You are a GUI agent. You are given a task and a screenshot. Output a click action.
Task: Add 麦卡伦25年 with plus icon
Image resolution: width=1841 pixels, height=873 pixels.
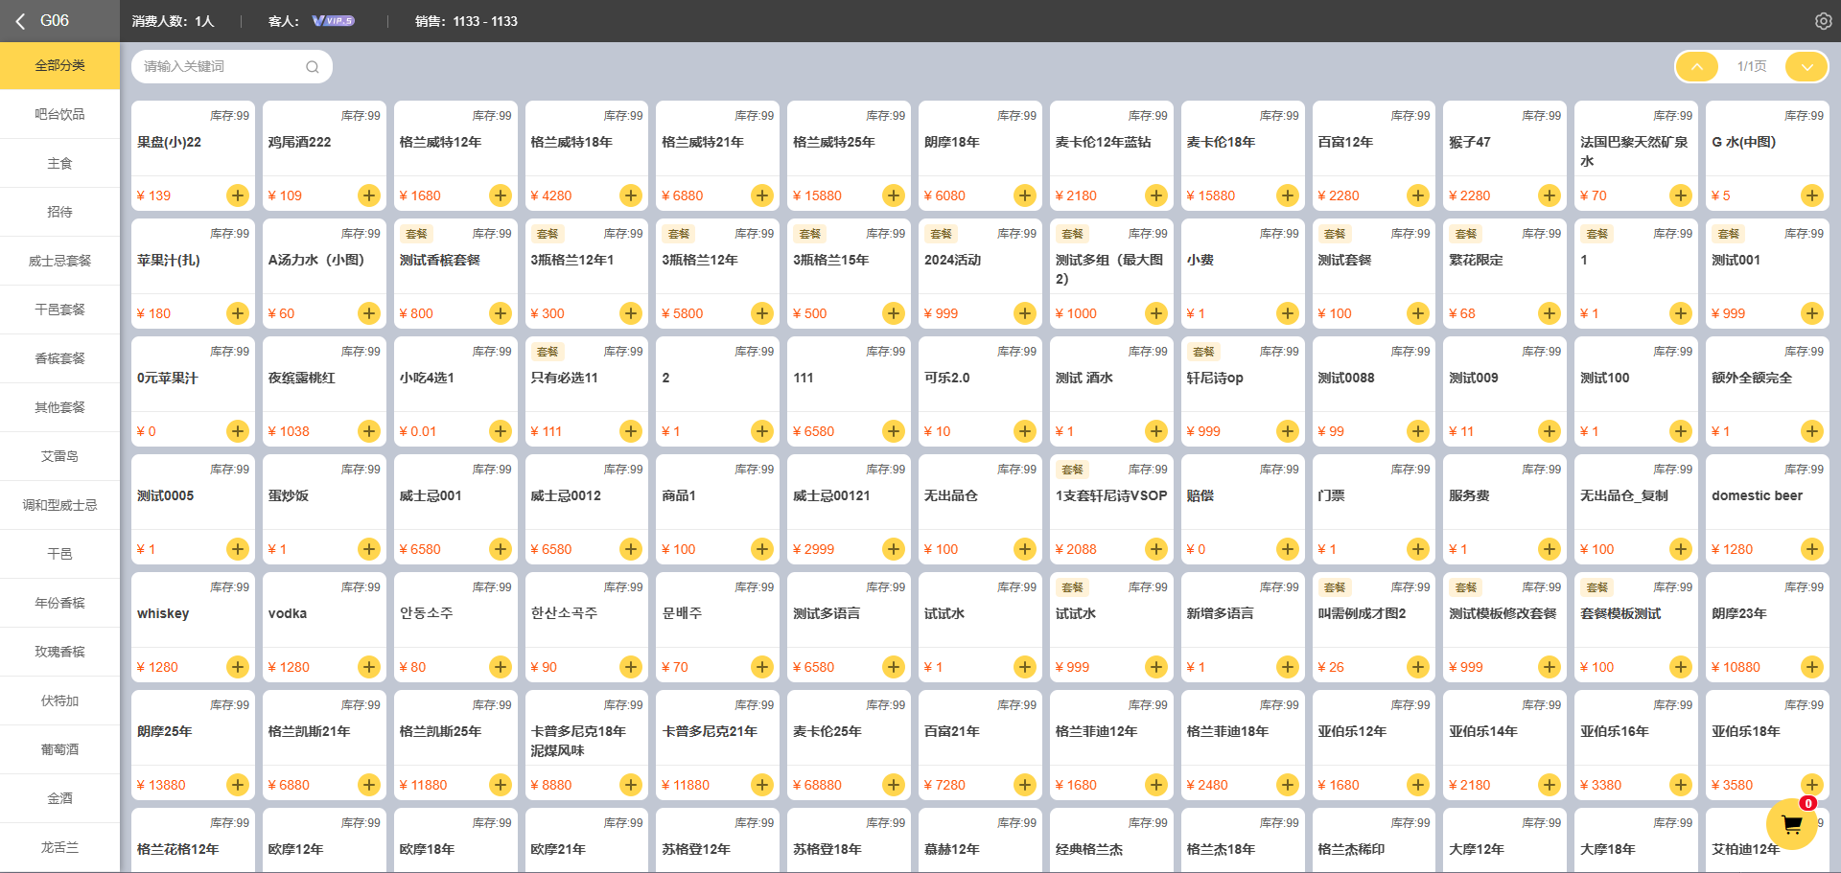pyautogui.click(x=894, y=785)
